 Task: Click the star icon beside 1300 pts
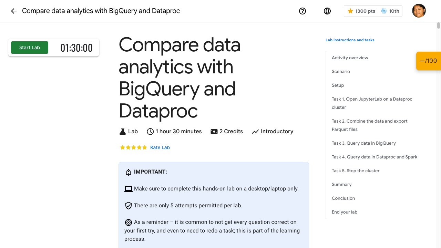tap(350, 11)
